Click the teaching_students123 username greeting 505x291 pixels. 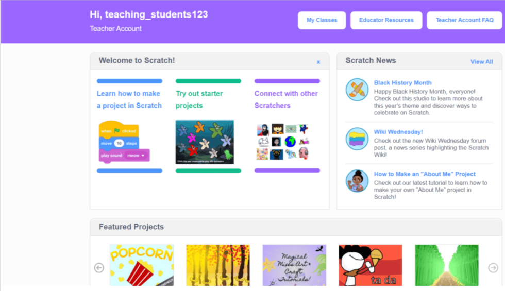coord(149,14)
